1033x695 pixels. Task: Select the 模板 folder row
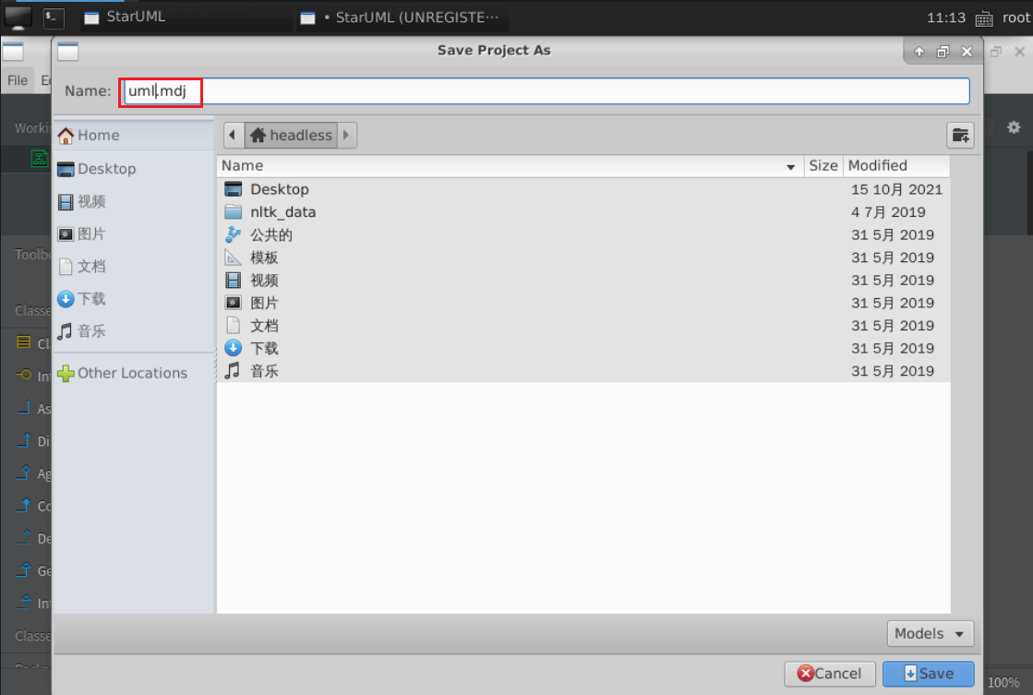click(x=583, y=258)
